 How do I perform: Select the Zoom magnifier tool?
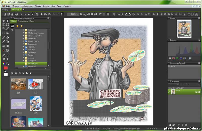tap(8, 63)
